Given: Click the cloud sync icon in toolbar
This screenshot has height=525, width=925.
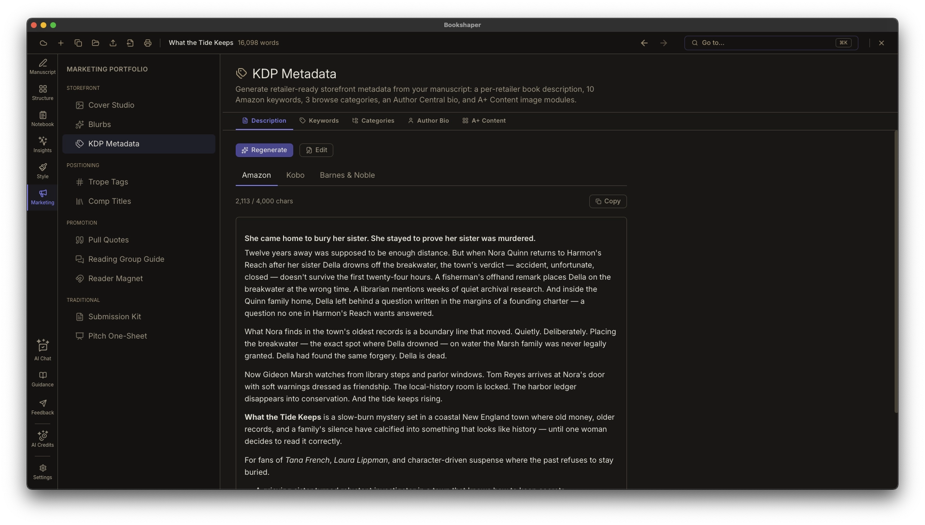Looking at the screenshot, I should [43, 43].
